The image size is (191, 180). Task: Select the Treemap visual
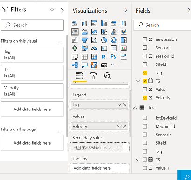[123, 40]
